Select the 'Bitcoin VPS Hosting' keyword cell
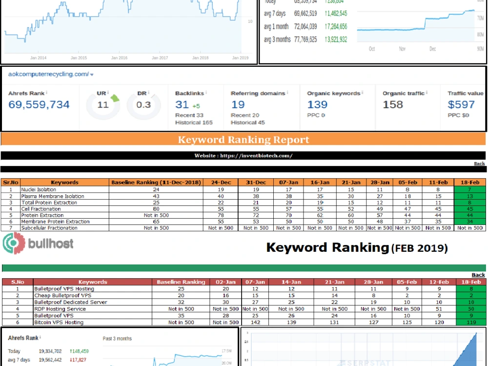 point(93,323)
